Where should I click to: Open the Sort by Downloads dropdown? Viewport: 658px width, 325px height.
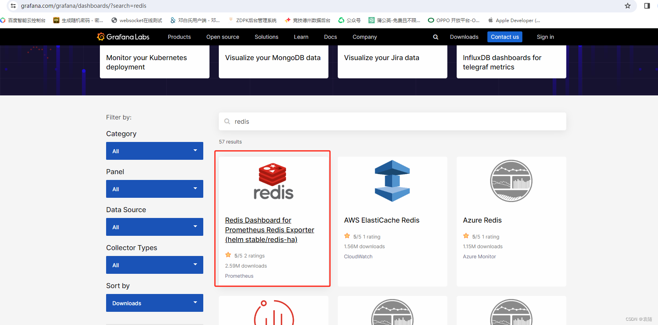pos(155,303)
